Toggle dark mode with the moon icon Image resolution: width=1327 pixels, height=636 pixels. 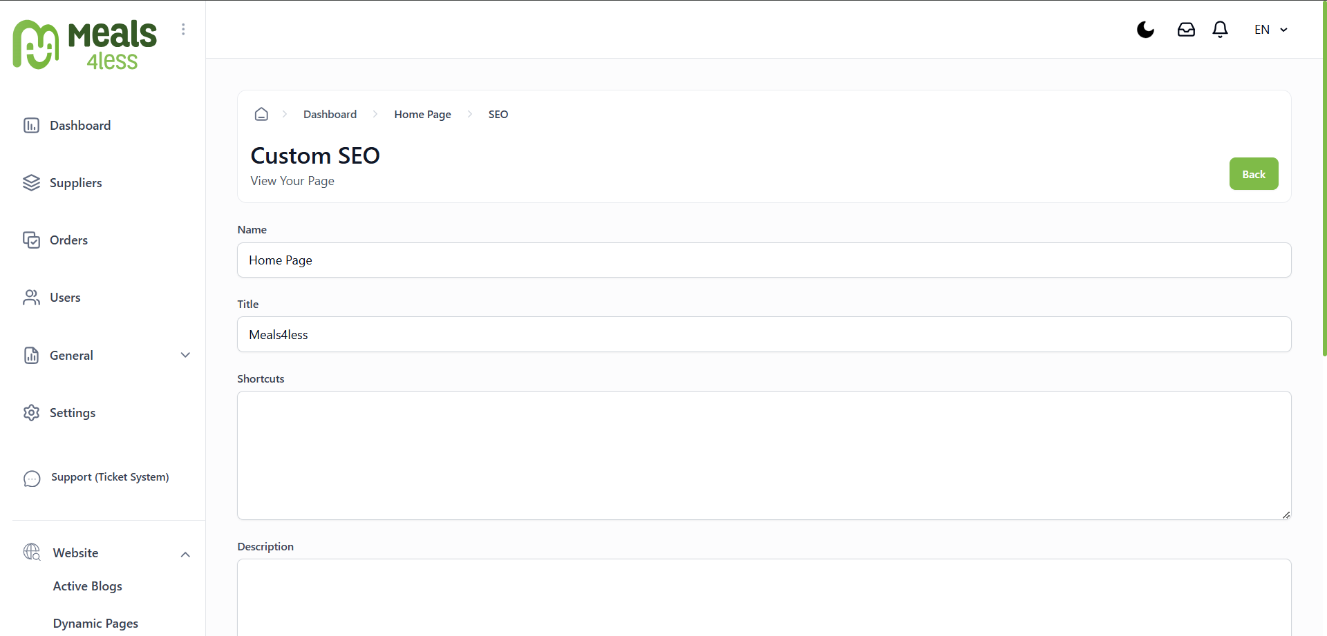pos(1145,30)
